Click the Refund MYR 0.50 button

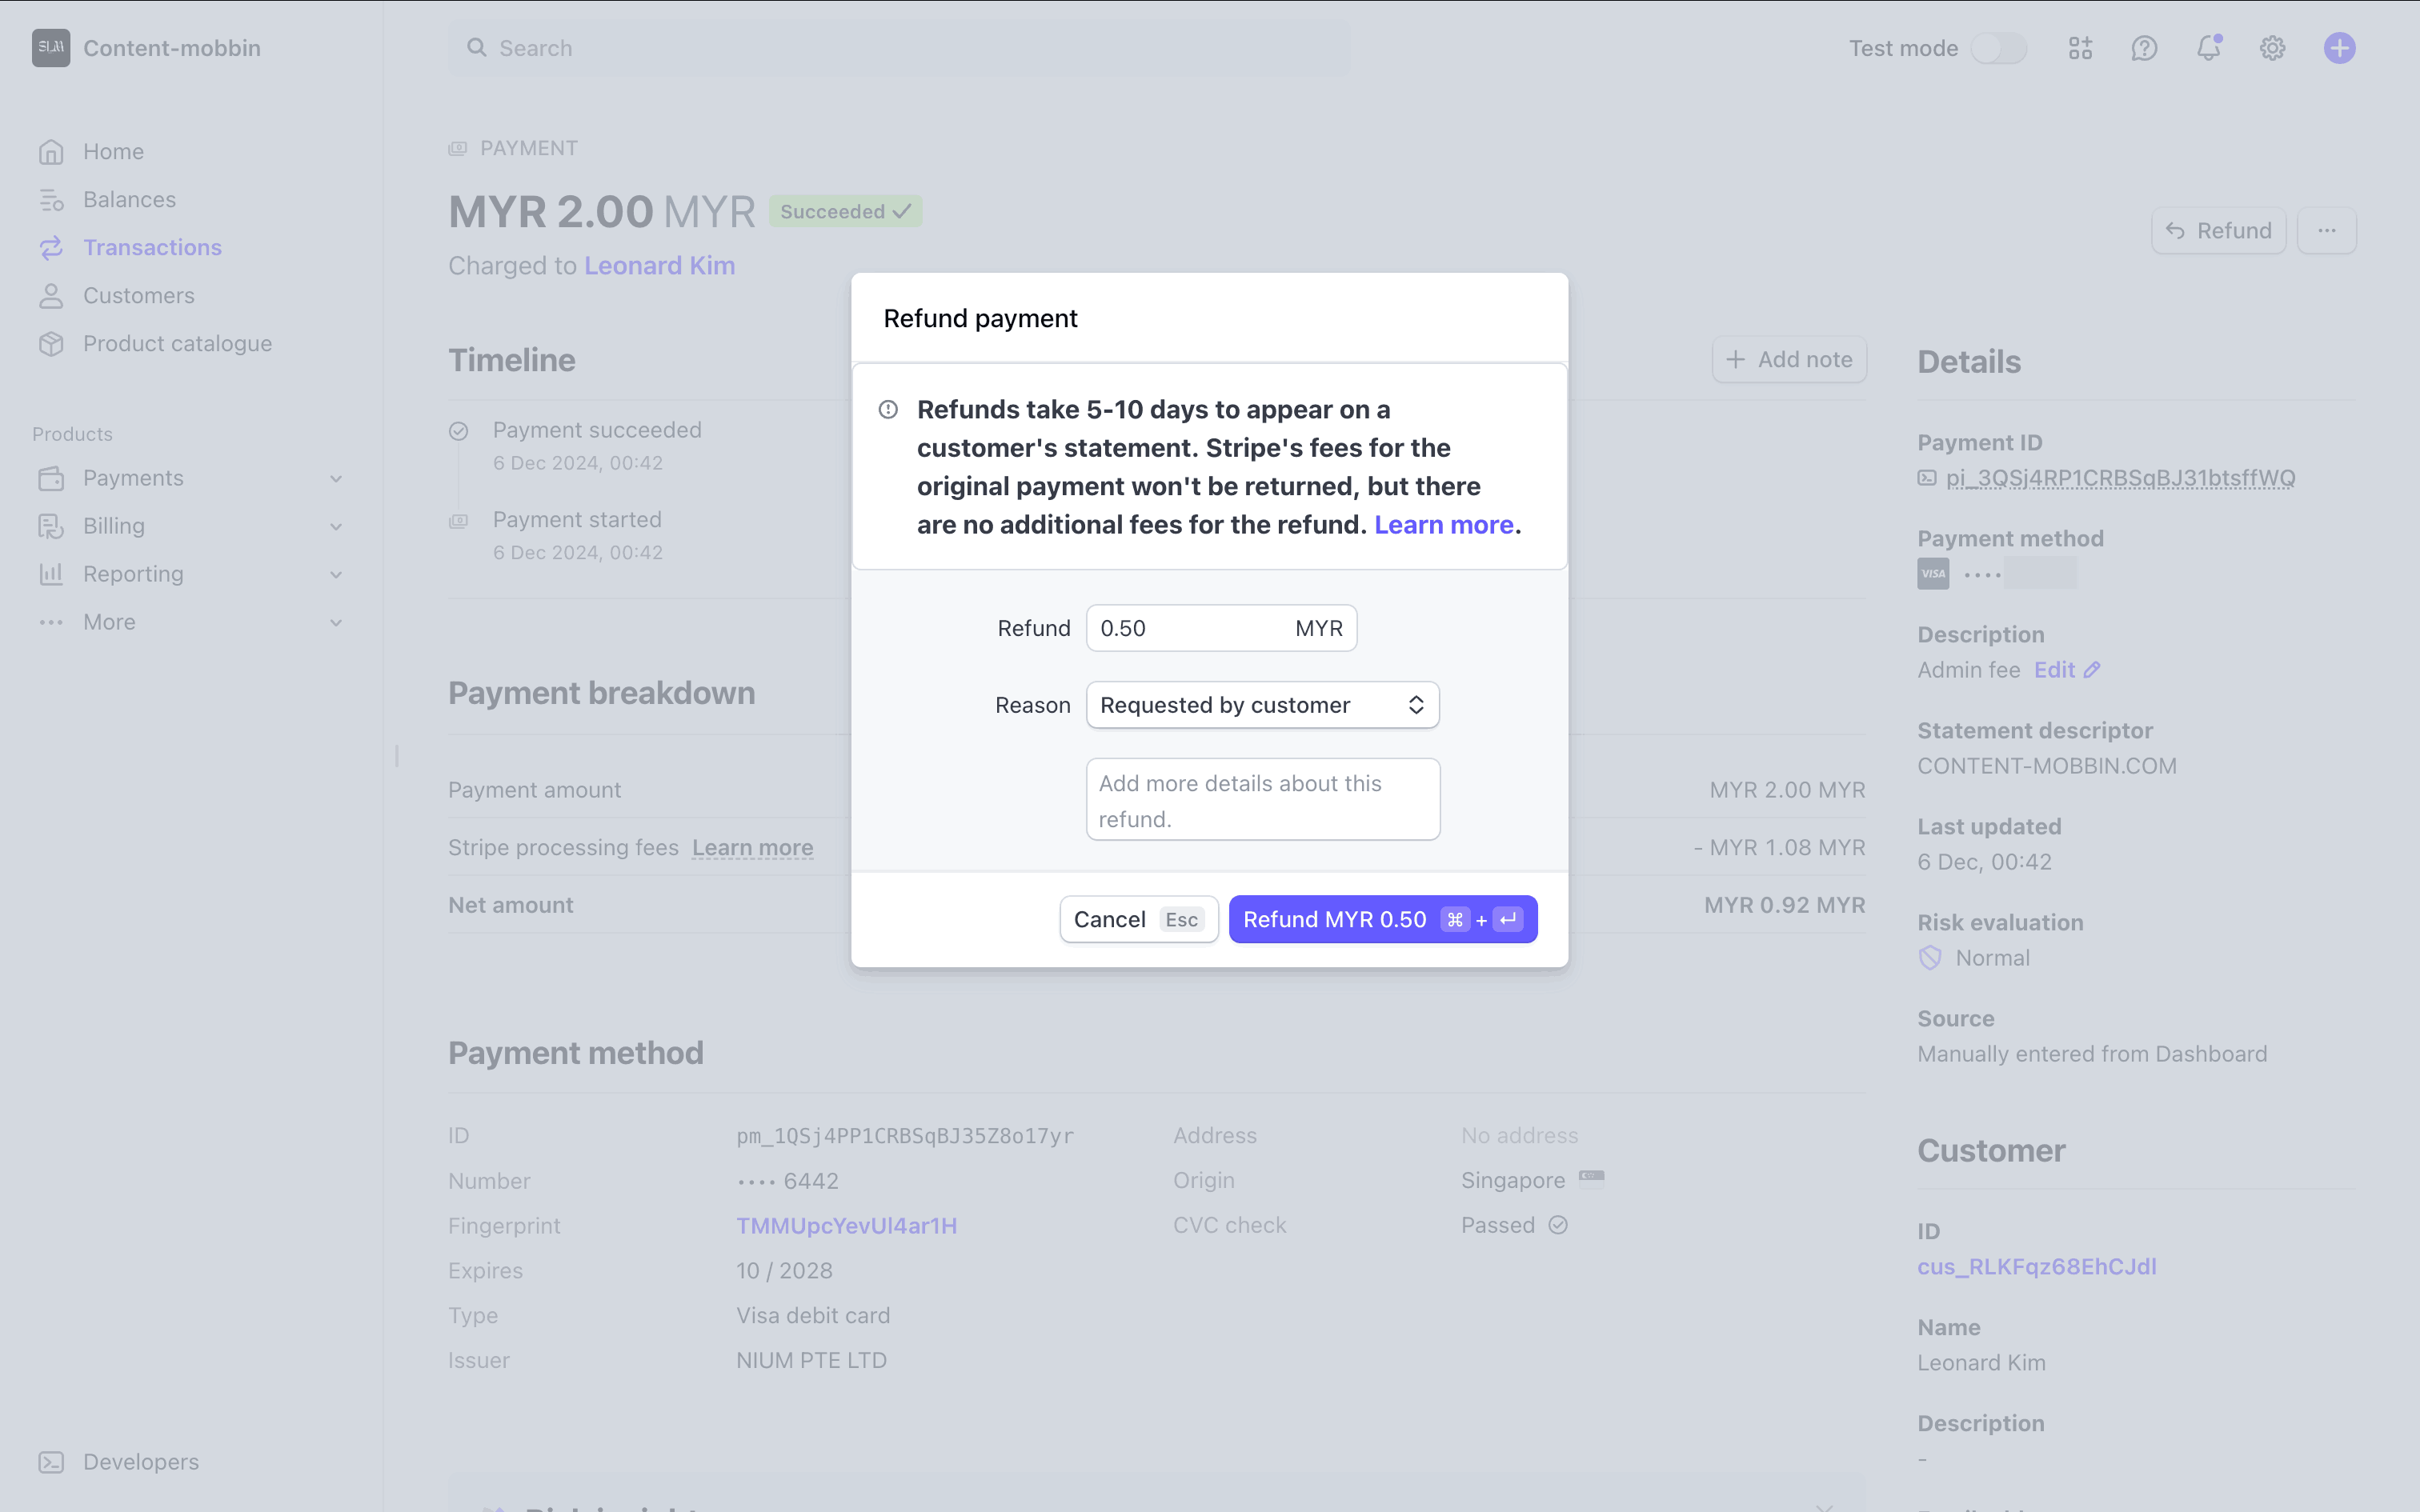[x=1382, y=919]
